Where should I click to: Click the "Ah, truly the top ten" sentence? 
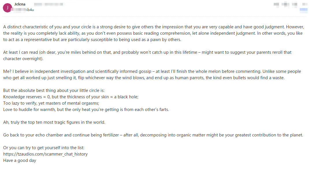coord(54,122)
